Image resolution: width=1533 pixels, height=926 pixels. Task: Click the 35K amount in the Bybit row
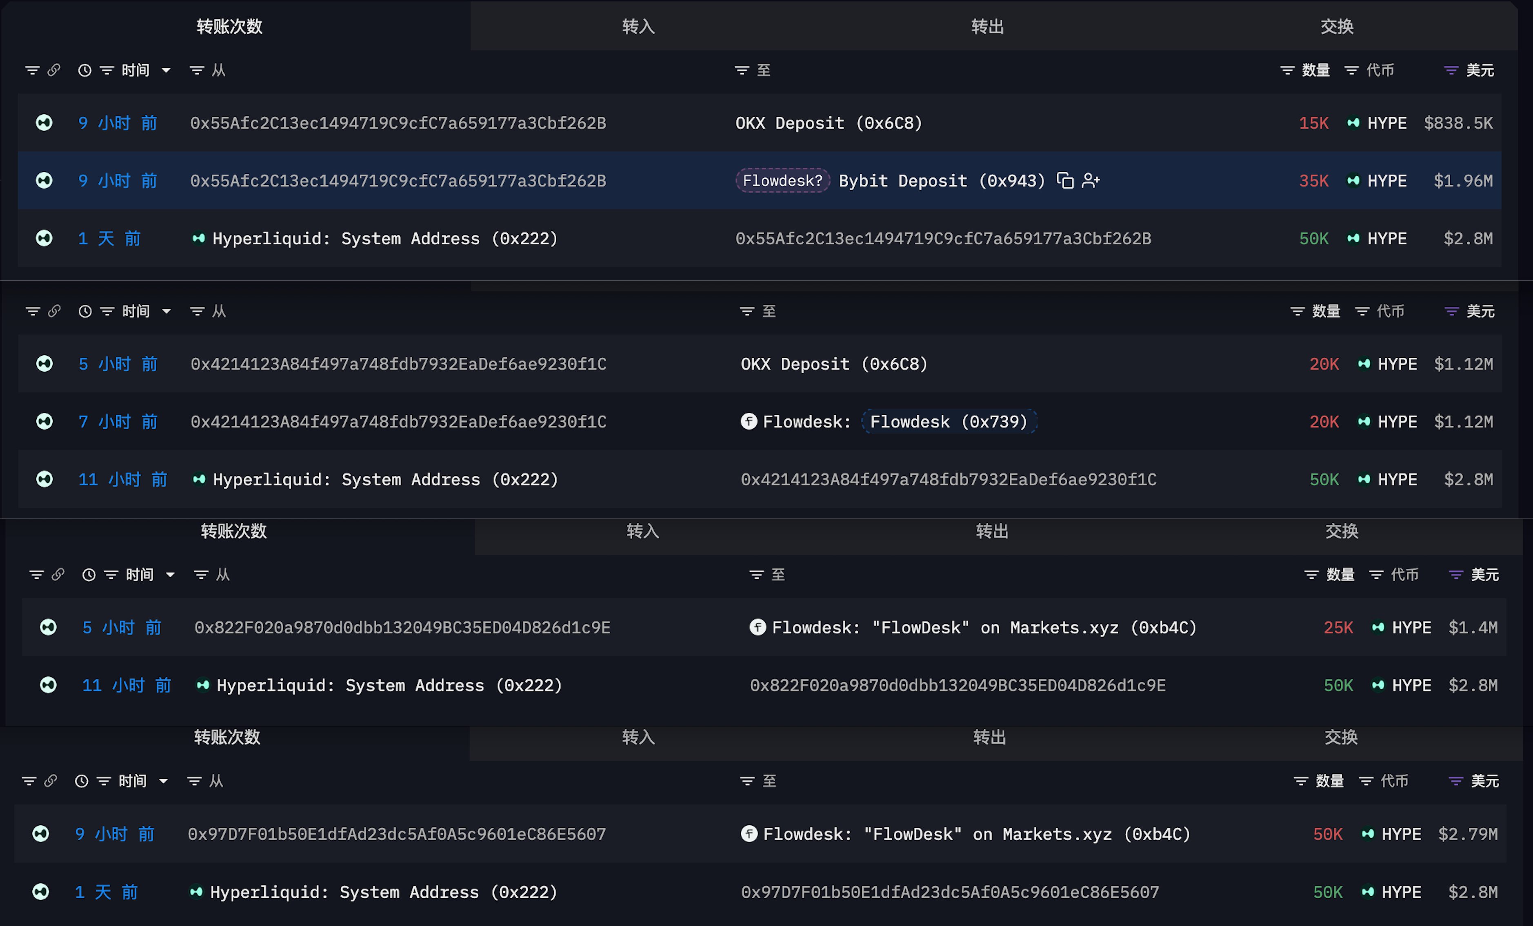click(x=1314, y=180)
